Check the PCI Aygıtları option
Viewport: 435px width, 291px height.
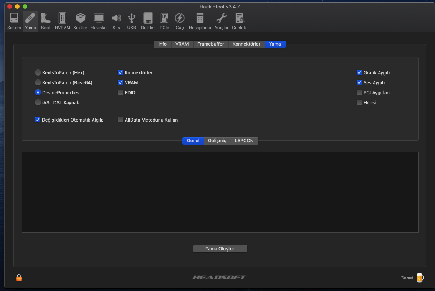pyautogui.click(x=359, y=92)
